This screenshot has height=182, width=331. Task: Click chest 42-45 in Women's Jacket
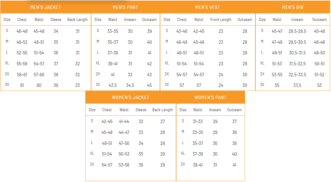coord(107,122)
